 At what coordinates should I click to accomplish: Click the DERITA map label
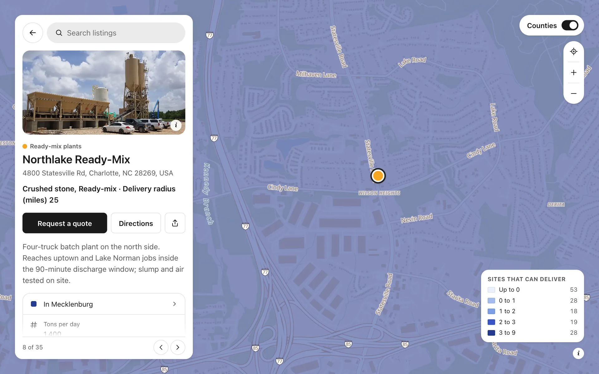556,204
